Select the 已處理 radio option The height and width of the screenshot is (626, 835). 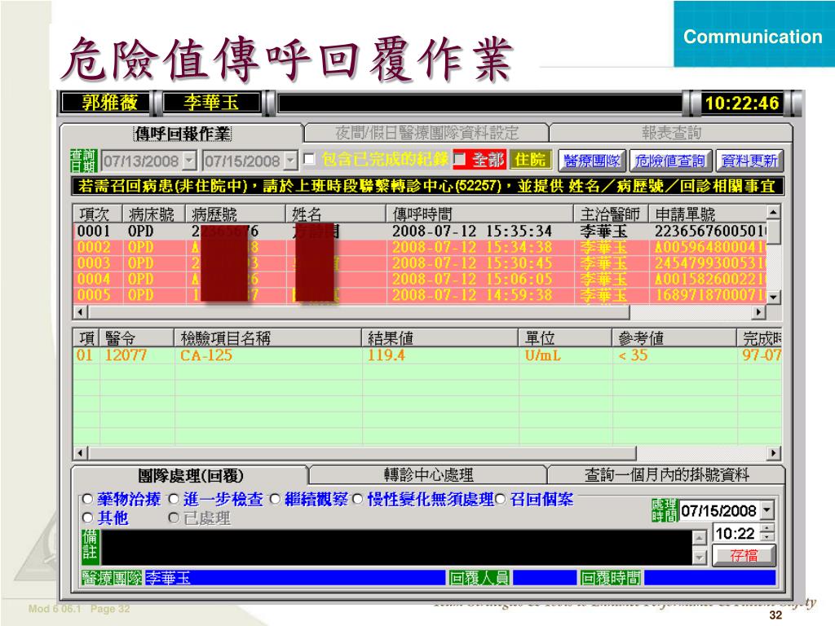pyautogui.click(x=174, y=518)
